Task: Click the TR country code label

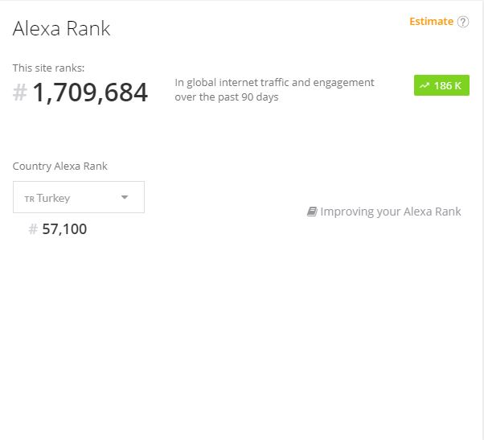Action: (29, 199)
